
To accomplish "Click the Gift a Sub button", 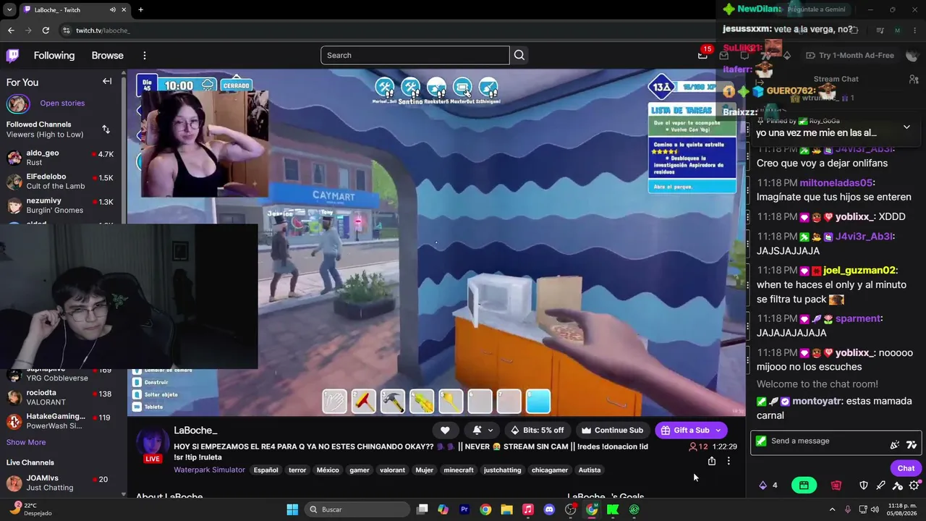I will (x=684, y=430).
